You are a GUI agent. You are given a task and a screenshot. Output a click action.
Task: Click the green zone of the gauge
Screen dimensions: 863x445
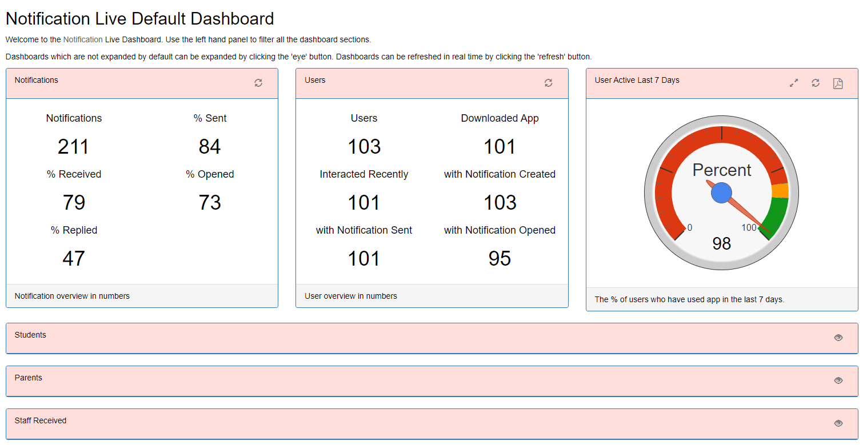pyautogui.click(x=776, y=215)
